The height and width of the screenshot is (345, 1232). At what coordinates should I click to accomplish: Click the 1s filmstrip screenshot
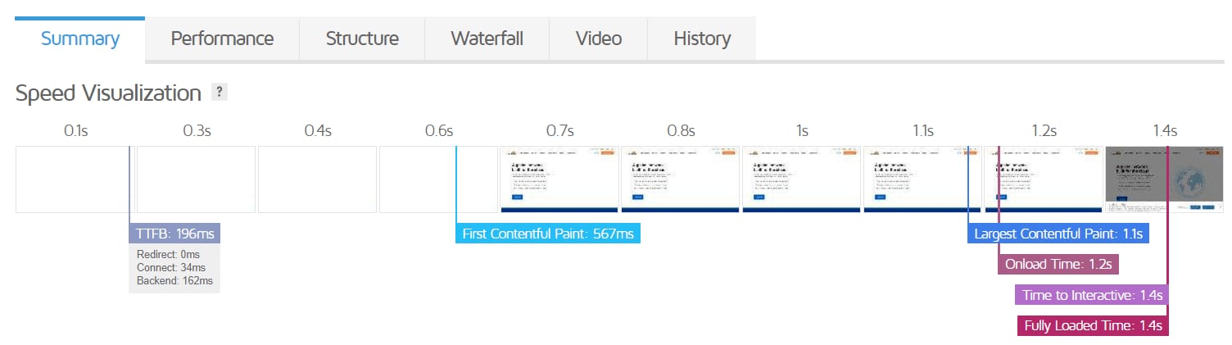point(802,179)
